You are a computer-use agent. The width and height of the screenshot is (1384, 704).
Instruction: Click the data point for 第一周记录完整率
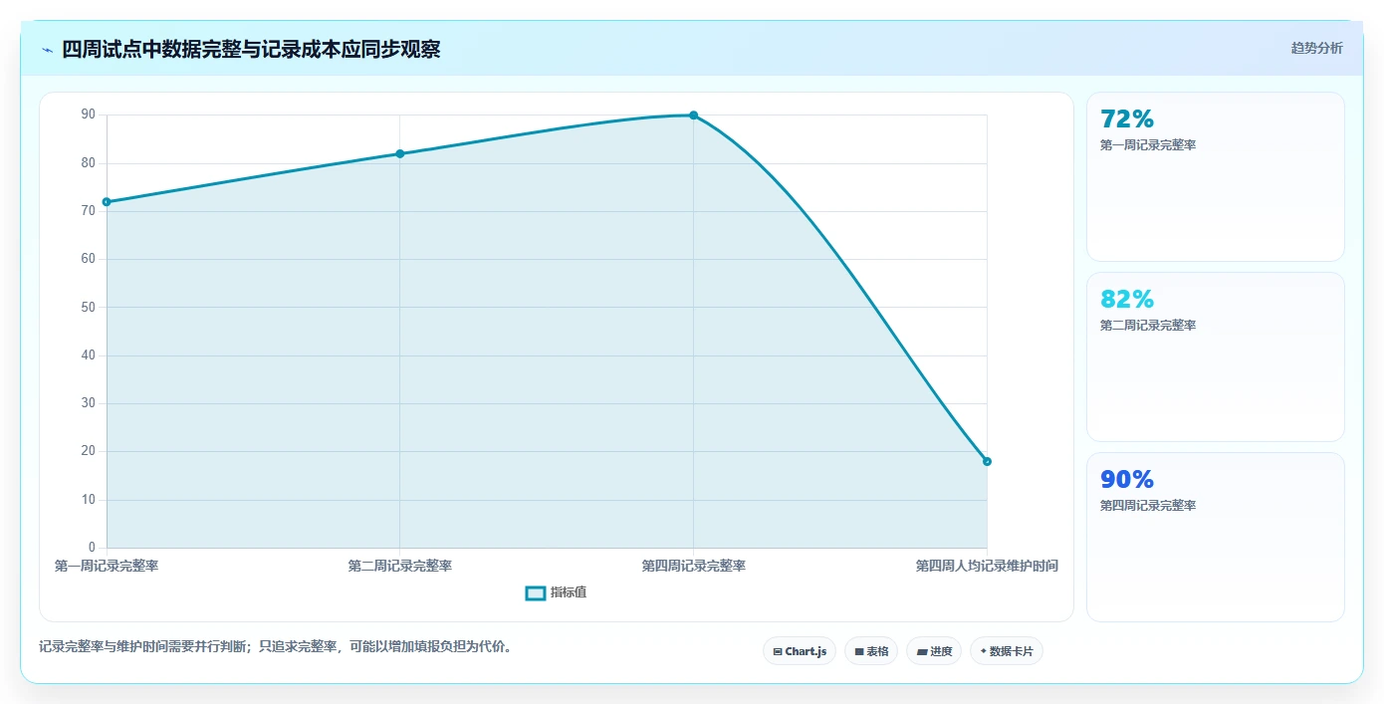pos(107,202)
